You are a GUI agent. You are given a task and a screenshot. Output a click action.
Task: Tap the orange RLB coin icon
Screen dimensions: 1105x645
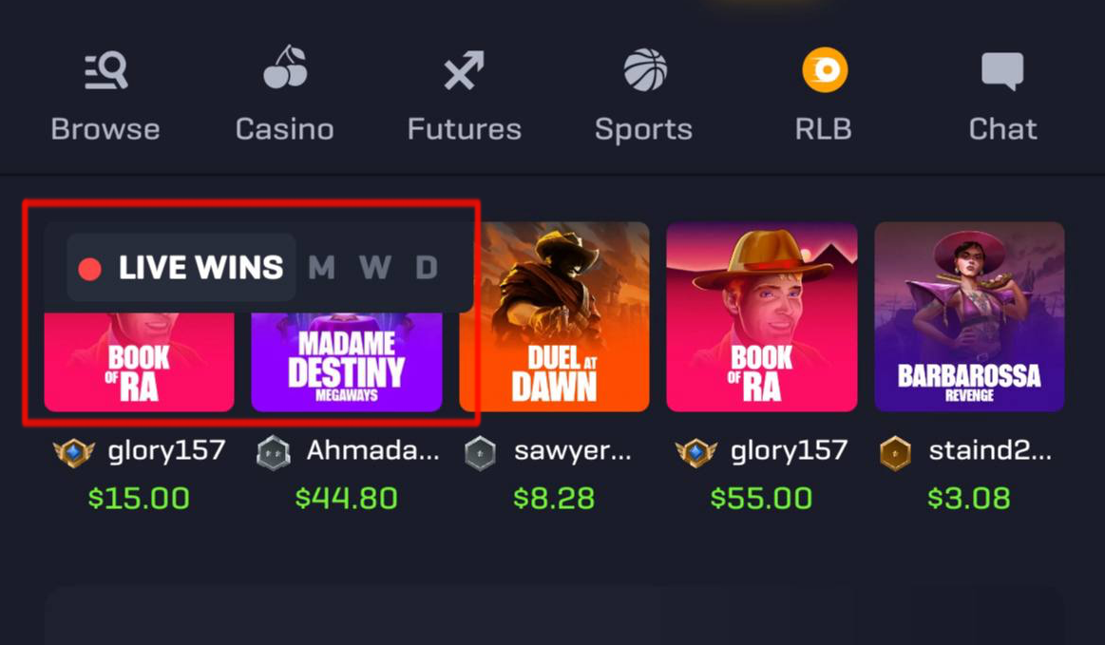825,69
